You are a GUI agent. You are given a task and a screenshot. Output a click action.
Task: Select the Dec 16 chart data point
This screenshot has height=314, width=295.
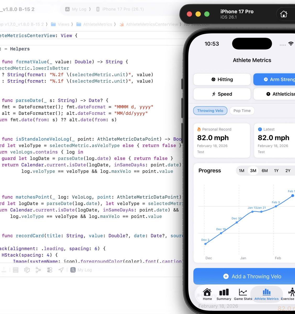pyautogui.click(x=221, y=233)
